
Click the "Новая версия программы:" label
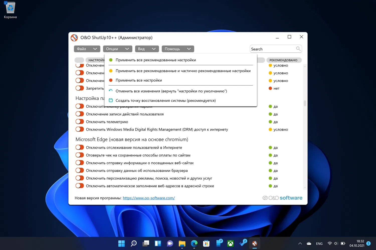point(98,198)
